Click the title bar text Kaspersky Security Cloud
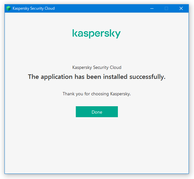Viewport: 194px width, 179px height. (33, 8)
